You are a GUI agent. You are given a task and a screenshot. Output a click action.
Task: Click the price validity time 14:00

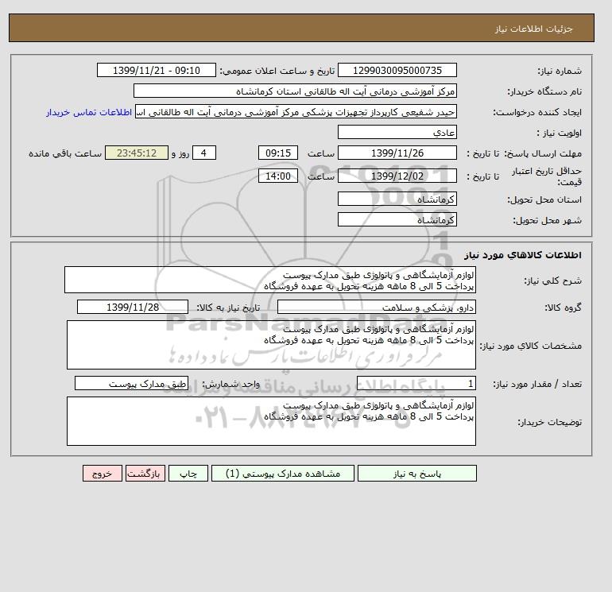[x=278, y=176]
